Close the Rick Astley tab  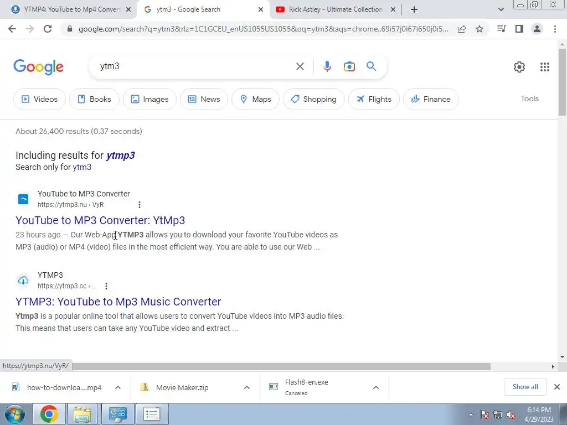coord(393,9)
